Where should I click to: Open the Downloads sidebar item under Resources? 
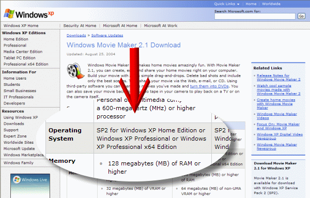click(13, 124)
